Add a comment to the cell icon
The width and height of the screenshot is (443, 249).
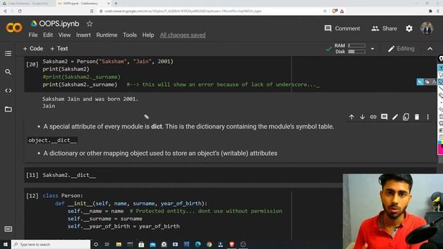pyautogui.click(x=384, y=117)
